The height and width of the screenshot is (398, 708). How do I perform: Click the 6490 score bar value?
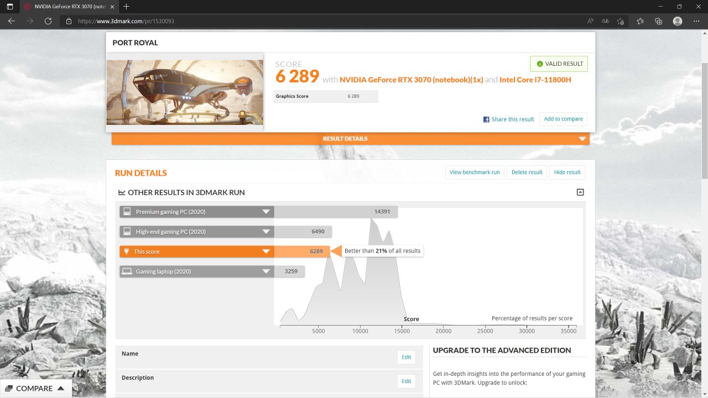(x=318, y=232)
